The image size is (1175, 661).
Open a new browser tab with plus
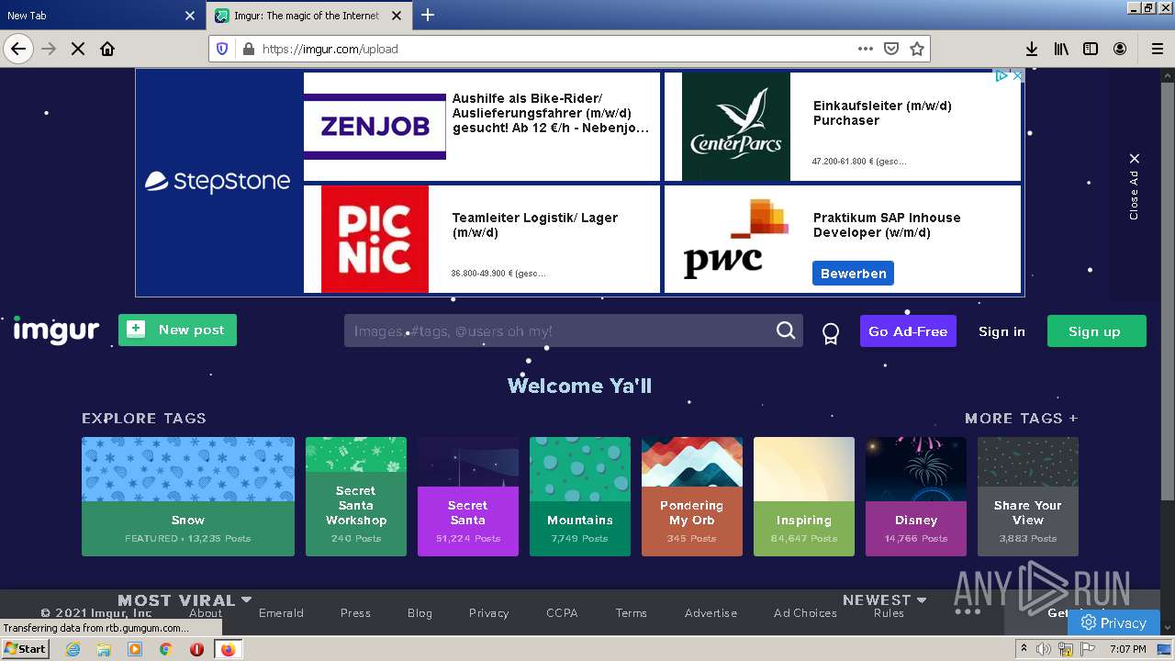[x=428, y=15]
